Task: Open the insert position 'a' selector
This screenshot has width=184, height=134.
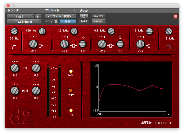Action: click(x=38, y=16)
